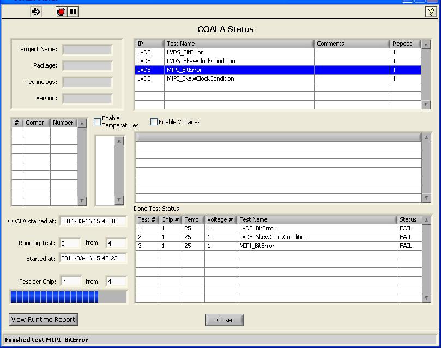Click the Chip # column header
This screenshot has height=348, width=441.
coord(170,219)
